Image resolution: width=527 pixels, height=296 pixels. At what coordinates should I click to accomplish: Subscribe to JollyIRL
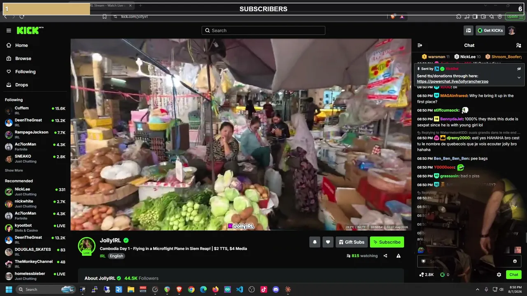click(x=387, y=242)
